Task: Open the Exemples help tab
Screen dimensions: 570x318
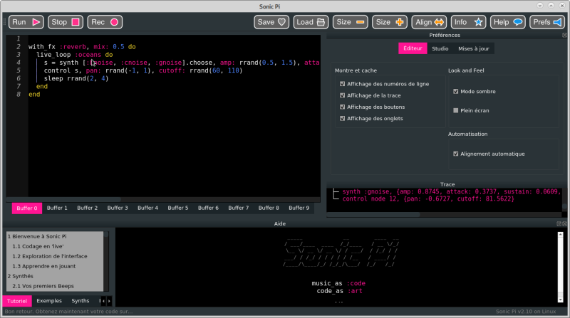Action: [x=49, y=301]
